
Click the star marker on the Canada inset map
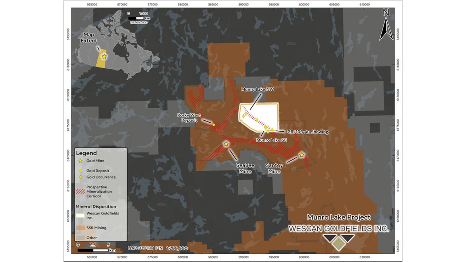point(104,57)
